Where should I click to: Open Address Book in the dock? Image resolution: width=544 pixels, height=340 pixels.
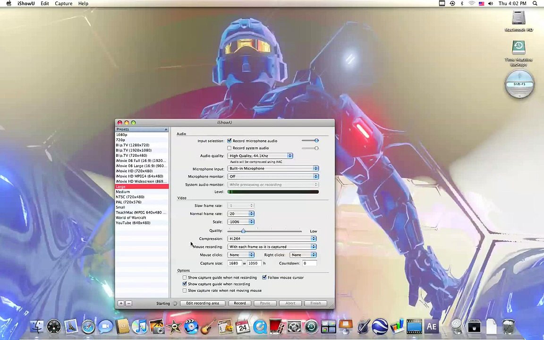click(122, 326)
